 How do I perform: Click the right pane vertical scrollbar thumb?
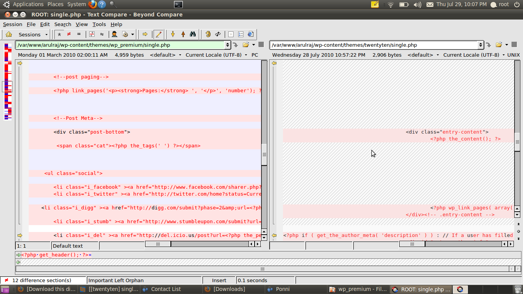517,142
